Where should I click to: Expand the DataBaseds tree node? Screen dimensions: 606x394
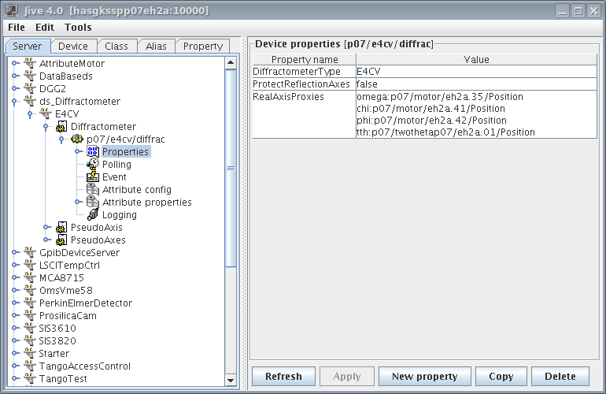tap(15, 76)
